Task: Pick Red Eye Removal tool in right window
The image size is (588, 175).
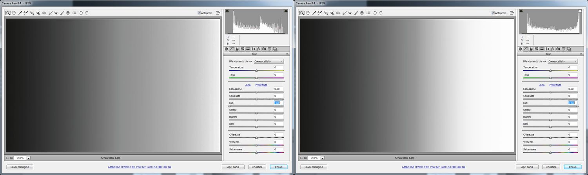Action: [350, 13]
